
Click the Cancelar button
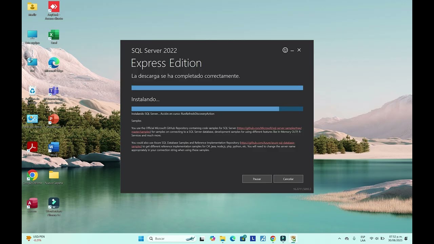(288, 179)
